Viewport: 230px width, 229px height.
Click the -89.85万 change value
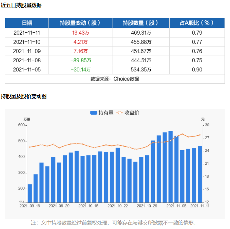81,60
